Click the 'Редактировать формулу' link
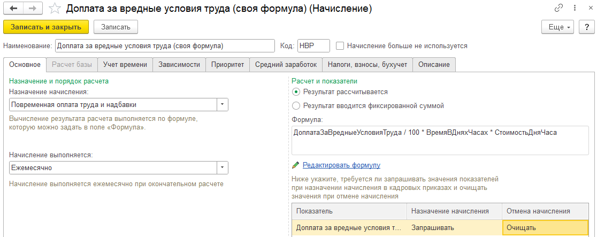 (341, 165)
